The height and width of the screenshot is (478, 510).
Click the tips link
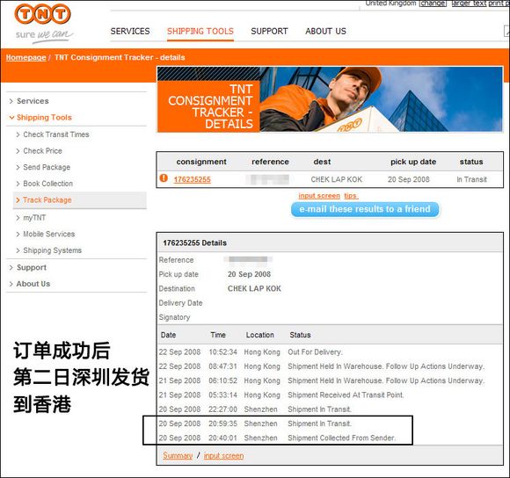(x=351, y=196)
